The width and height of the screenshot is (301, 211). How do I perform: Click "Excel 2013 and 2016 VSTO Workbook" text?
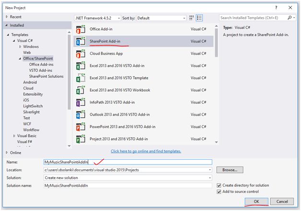click(120, 90)
